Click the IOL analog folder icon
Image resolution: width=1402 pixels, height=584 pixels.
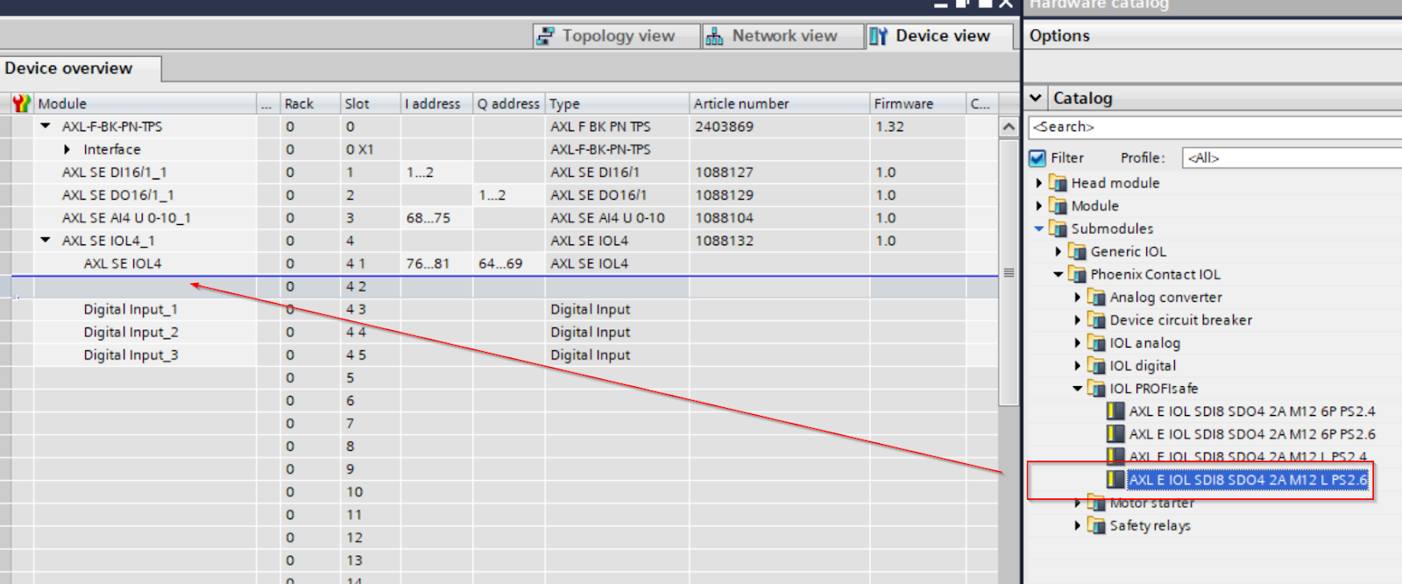tap(1096, 343)
